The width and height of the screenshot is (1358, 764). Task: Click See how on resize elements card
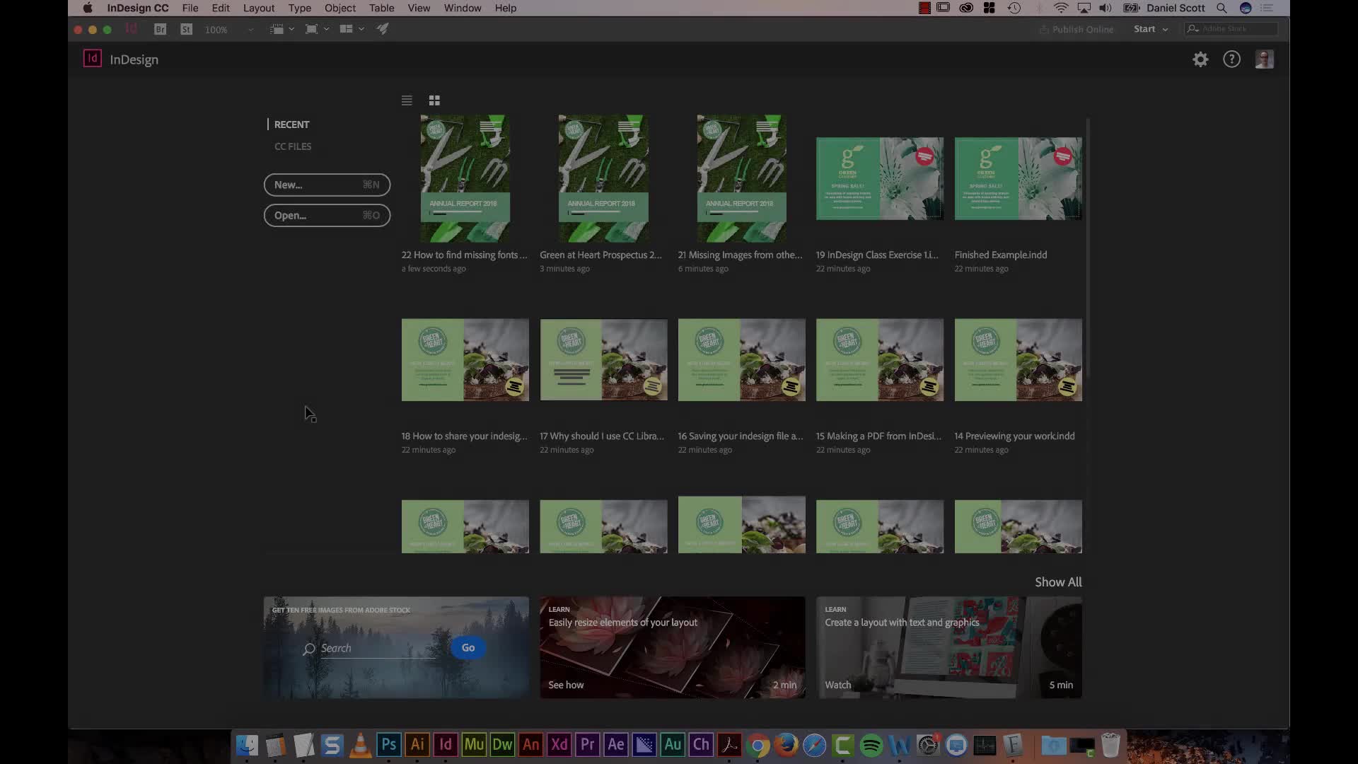(x=566, y=685)
